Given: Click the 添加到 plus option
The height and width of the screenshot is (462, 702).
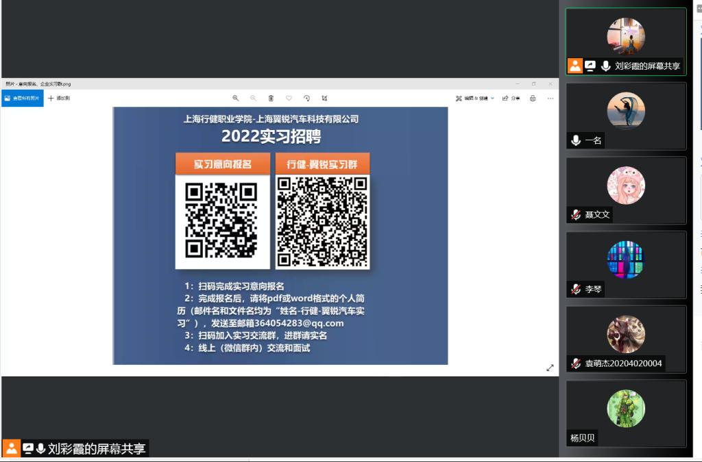Looking at the screenshot, I should (59, 99).
